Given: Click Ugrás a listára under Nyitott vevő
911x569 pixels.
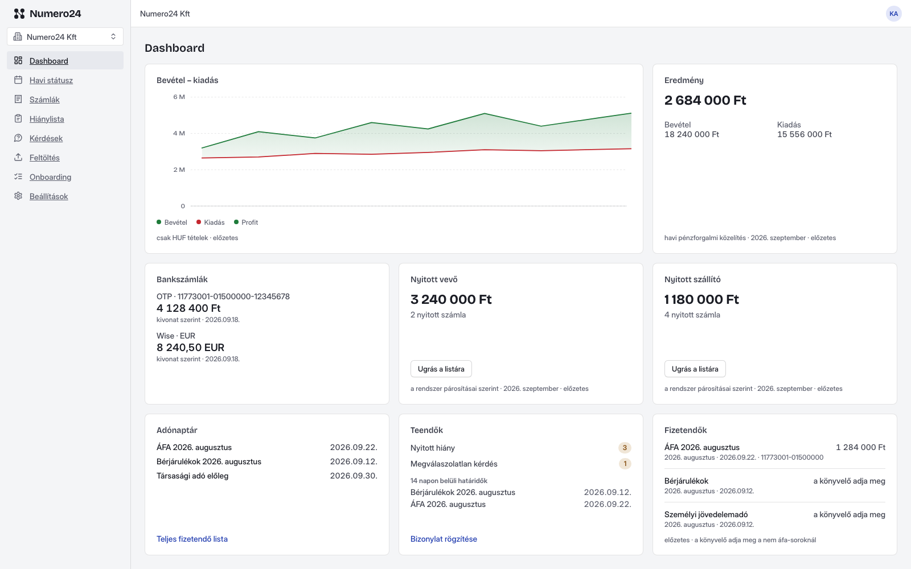Looking at the screenshot, I should [441, 369].
